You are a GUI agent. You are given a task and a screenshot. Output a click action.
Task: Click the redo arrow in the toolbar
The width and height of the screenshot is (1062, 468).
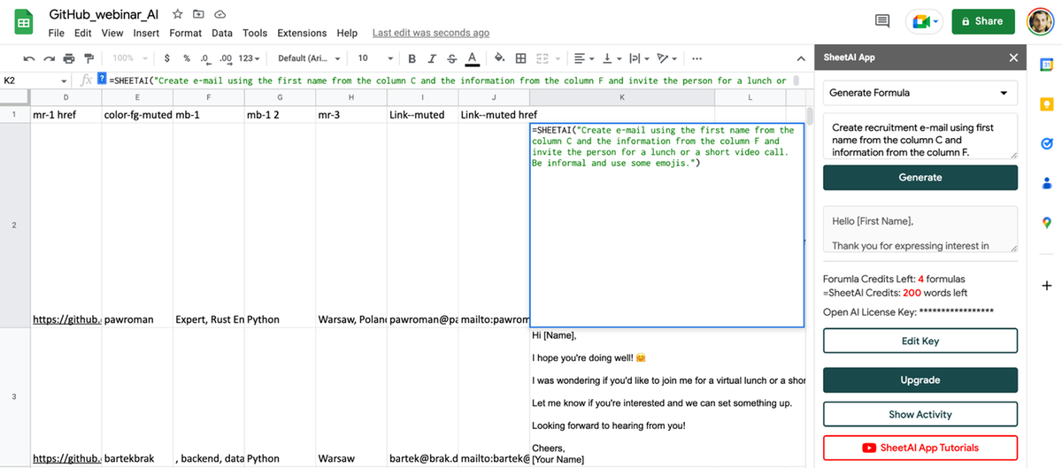pos(49,58)
